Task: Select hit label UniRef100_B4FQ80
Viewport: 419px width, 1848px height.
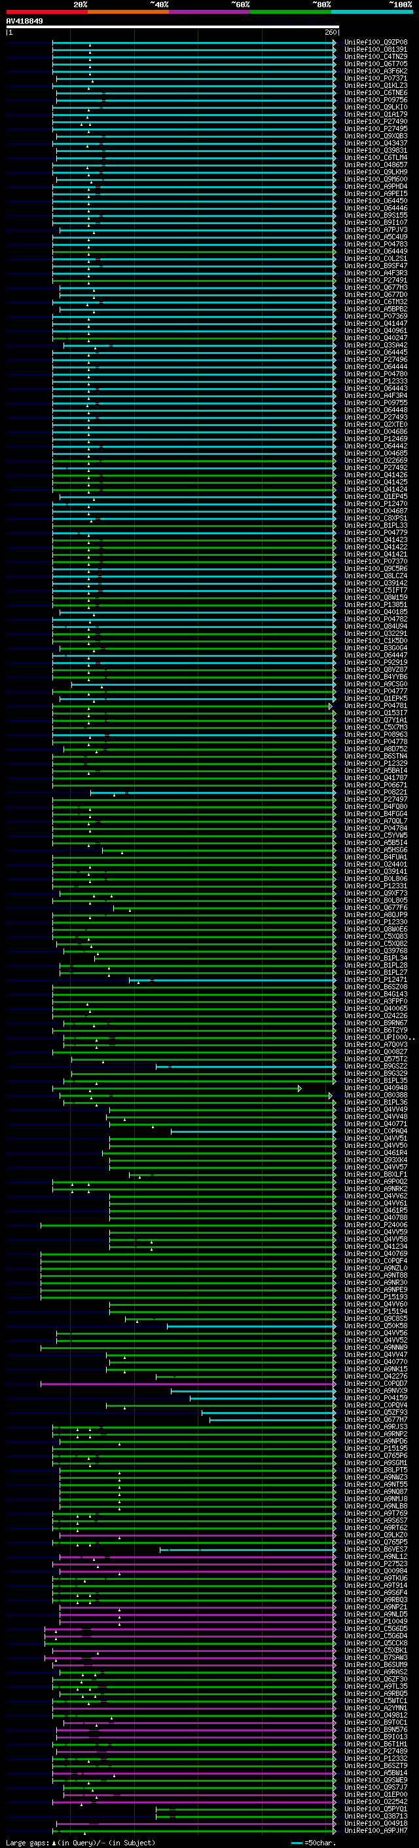Action: [x=376, y=807]
